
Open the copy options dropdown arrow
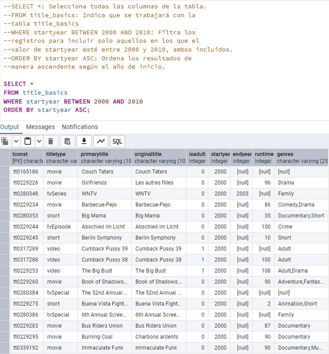click(16, 141)
